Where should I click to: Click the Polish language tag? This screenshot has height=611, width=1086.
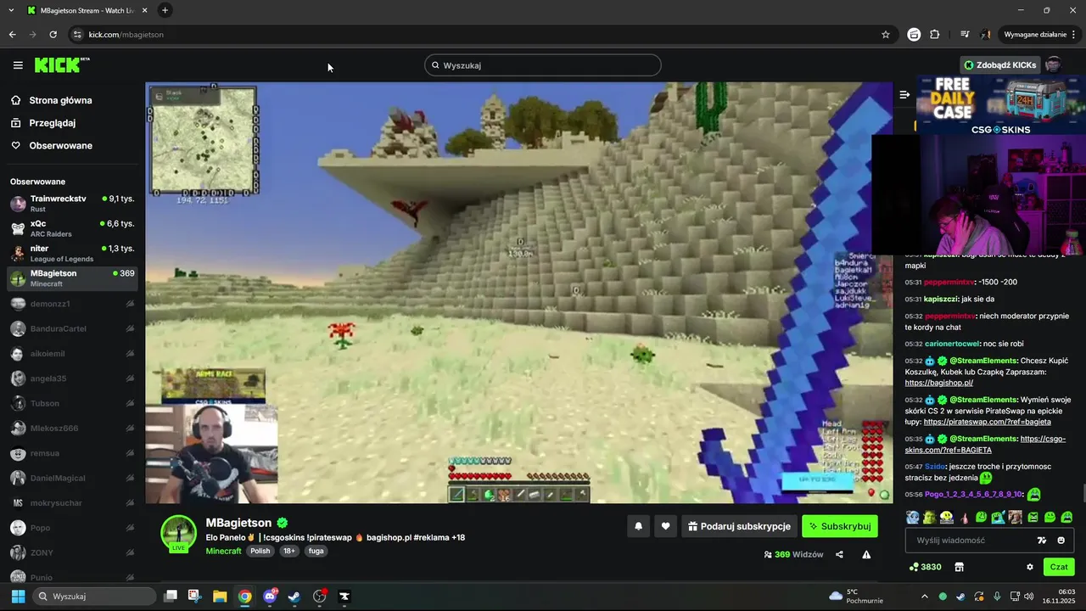(x=260, y=551)
